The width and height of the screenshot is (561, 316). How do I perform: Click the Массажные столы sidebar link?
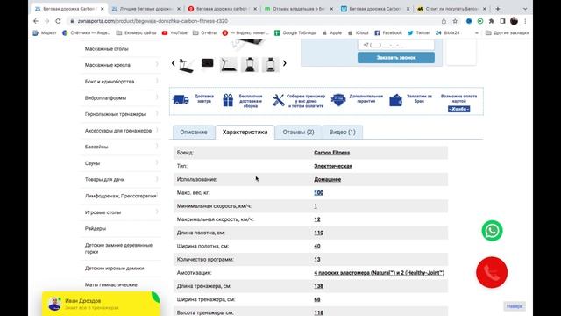pyautogui.click(x=107, y=49)
